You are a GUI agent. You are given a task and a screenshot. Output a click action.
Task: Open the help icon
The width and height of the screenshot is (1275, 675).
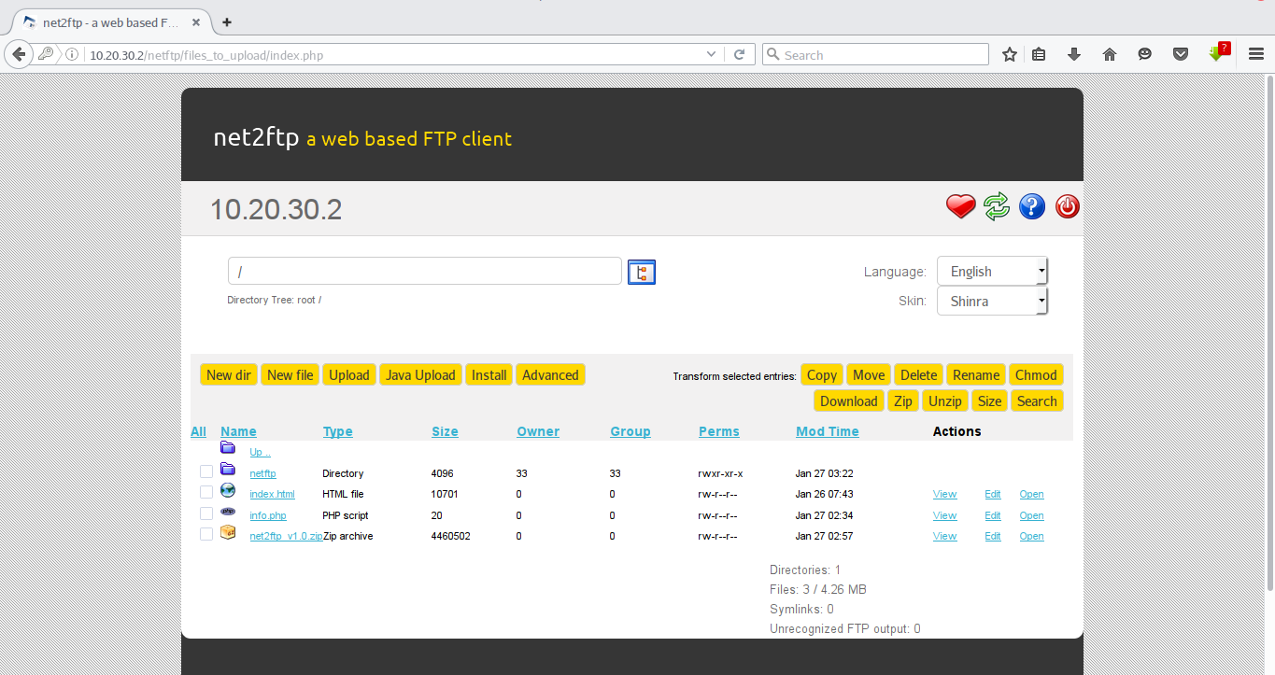pyautogui.click(x=1031, y=206)
